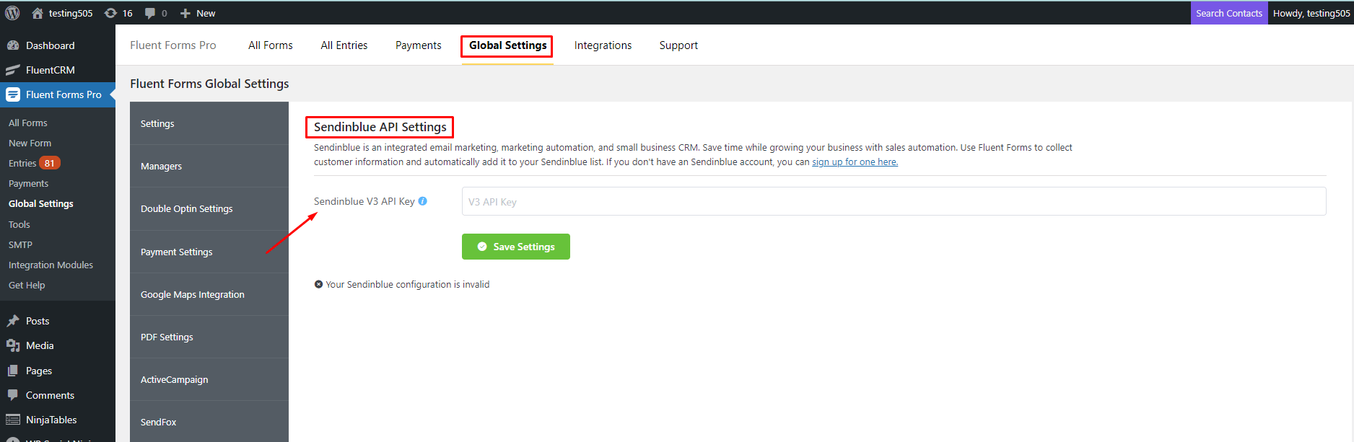Open the Howdy, testing505 account menu

click(1311, 13)
